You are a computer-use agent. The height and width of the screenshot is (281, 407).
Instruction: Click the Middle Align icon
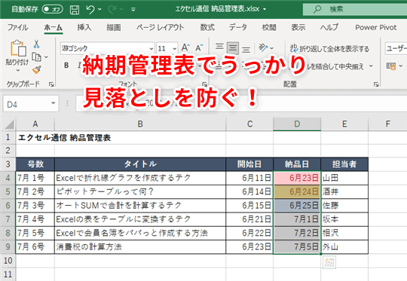pyautogui.click(x=233, y=47)
